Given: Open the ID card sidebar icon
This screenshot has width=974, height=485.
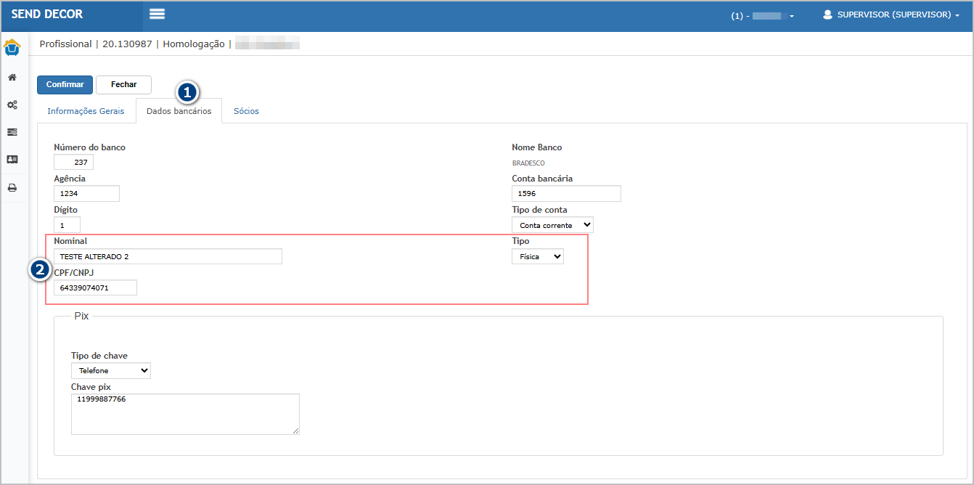Looking at the screenshot, I should pyautogui.click(x=12, y=159).
